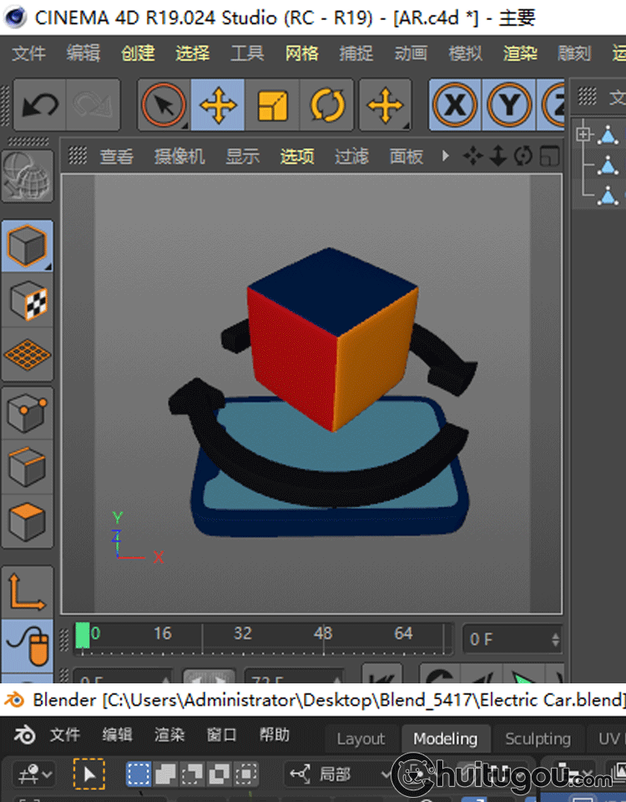This screenshot has width=626, height=802.
Task: Open the 选择 menu
Action: 193,53
